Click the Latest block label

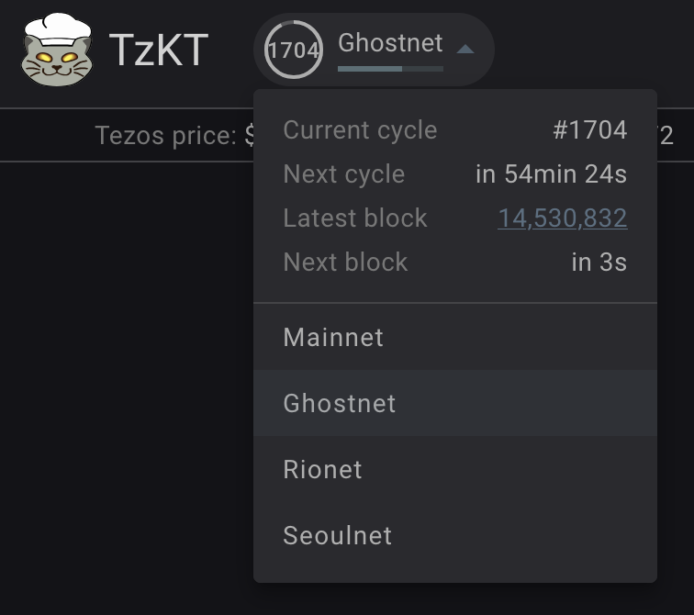tap(355, 218)
